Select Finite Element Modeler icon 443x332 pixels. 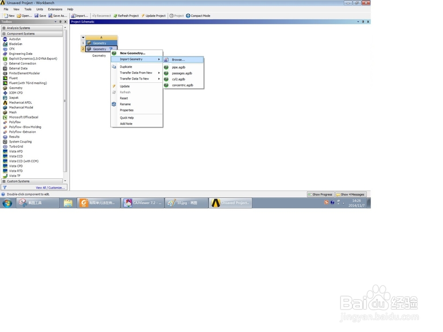5,73
